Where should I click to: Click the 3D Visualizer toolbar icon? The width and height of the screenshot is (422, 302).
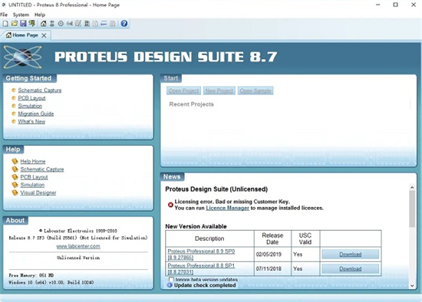coord(69,24)
